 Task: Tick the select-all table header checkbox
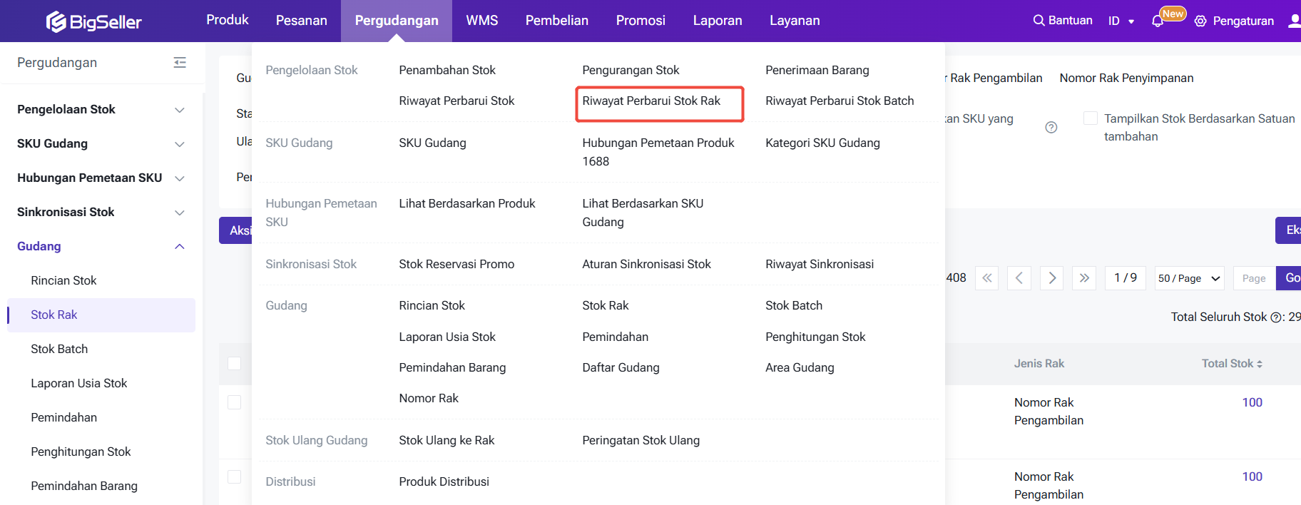pyautogui.click(x=234, y=364)
